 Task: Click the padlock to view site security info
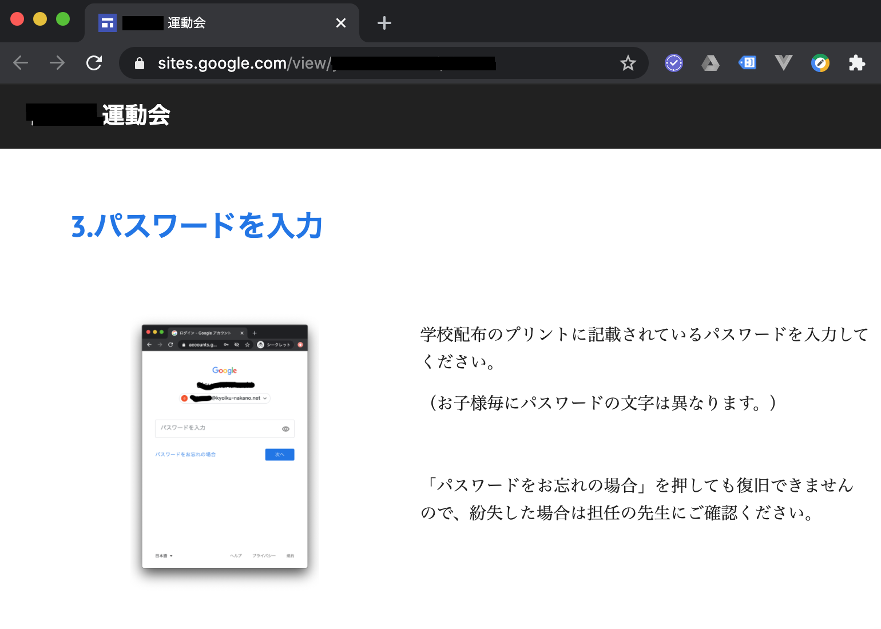(139, 63)
